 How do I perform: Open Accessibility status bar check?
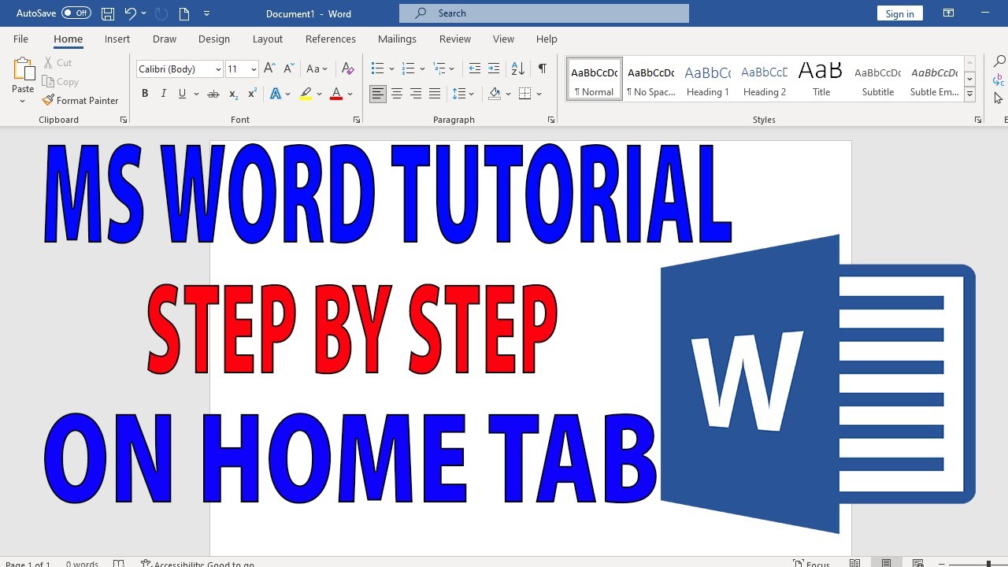pos(197,564)
